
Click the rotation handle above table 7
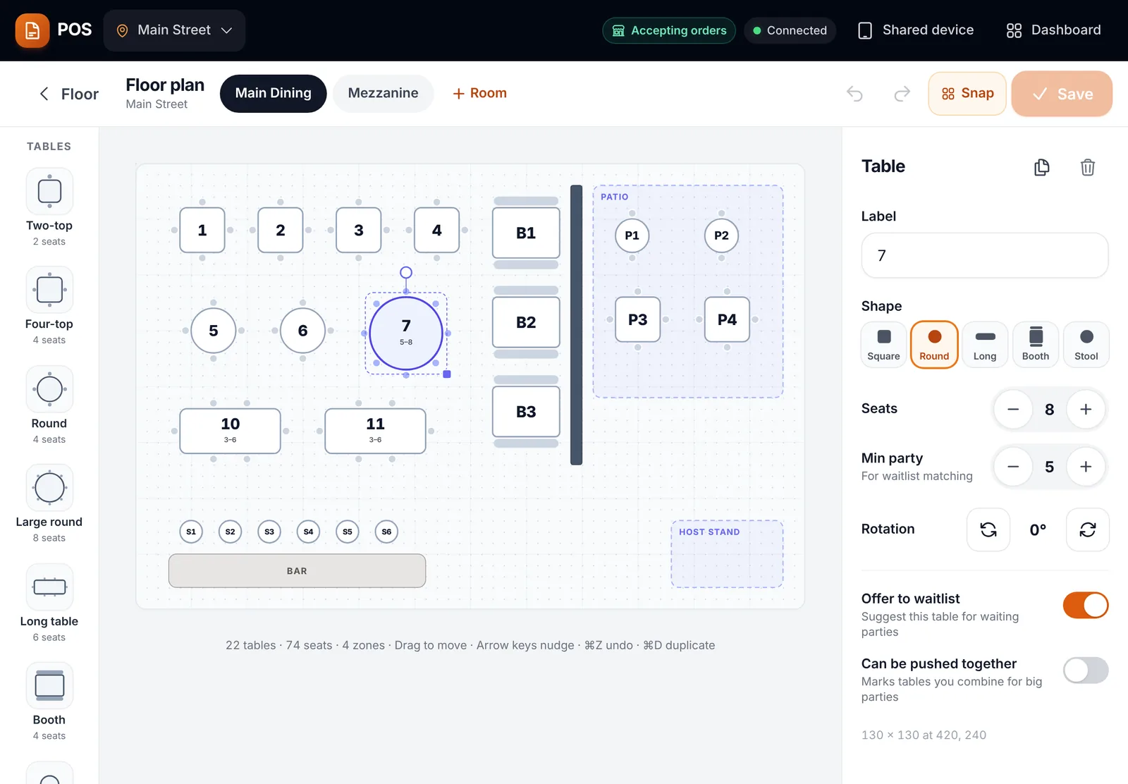pos(406,272)
